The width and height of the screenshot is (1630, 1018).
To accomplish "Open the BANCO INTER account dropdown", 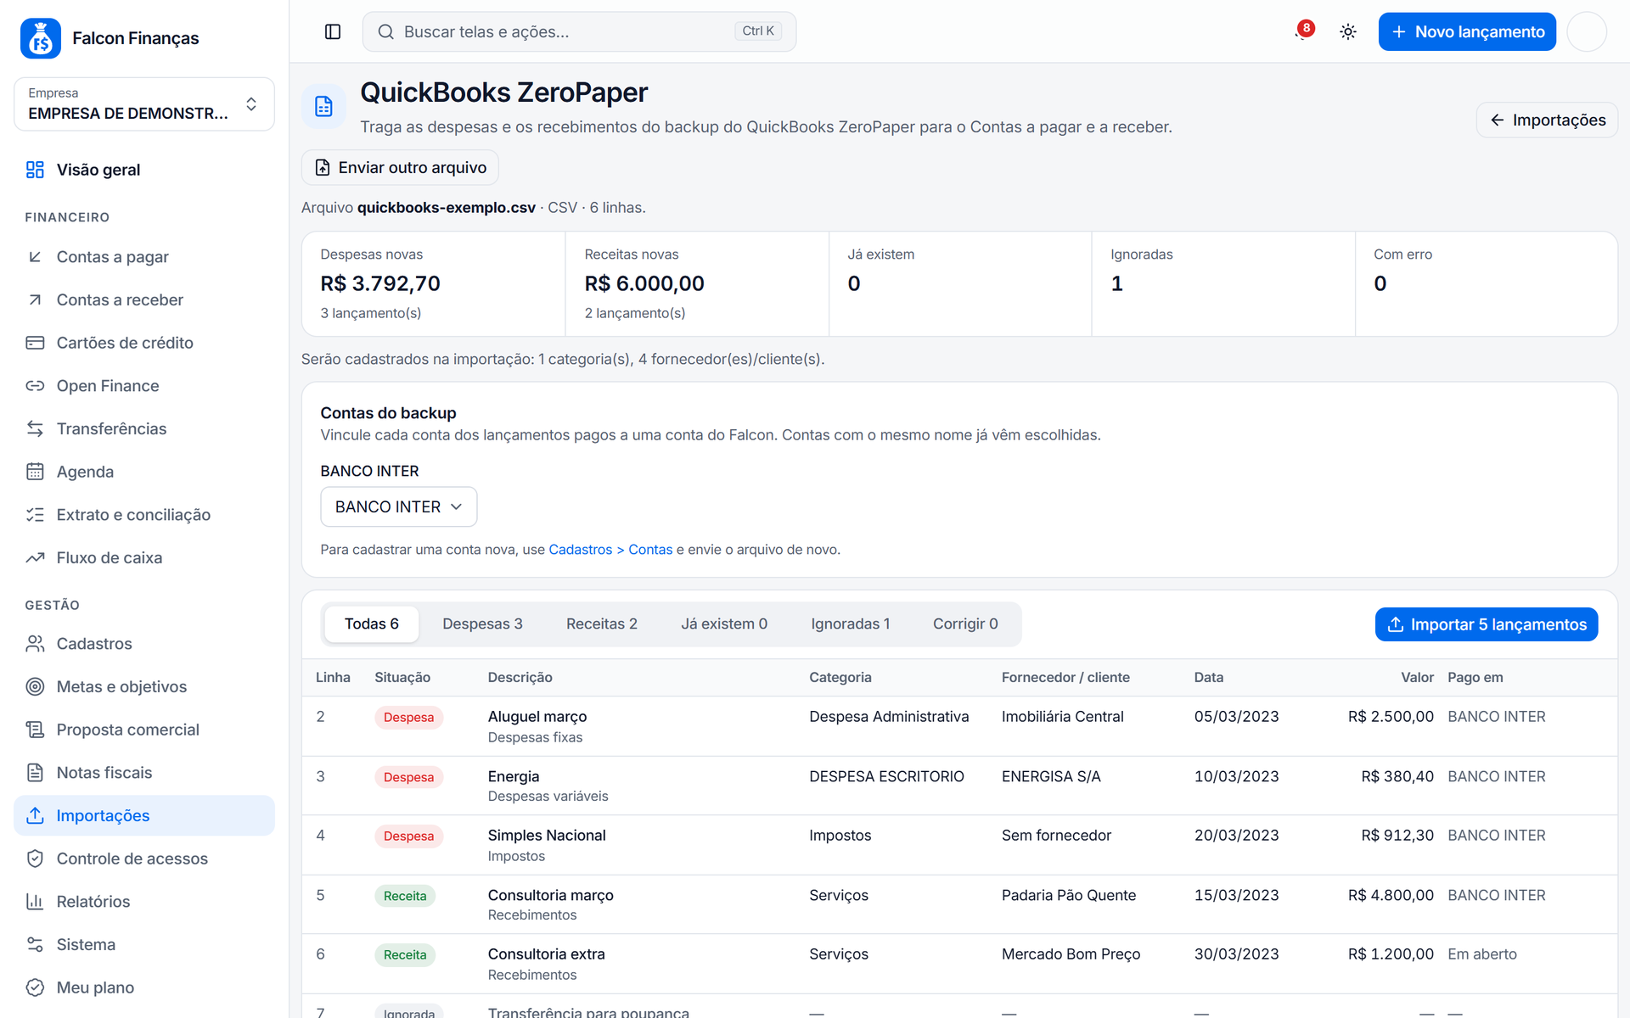I will (x=398, y=506).
